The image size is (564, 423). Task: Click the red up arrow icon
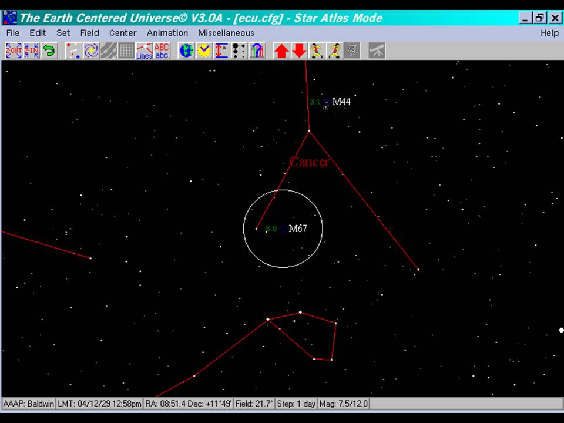(281, 51)
